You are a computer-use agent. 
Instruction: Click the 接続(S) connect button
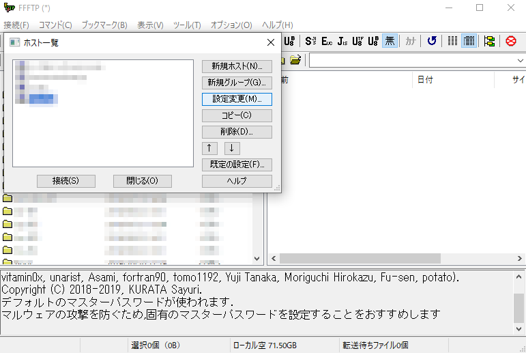click(65, 181)
